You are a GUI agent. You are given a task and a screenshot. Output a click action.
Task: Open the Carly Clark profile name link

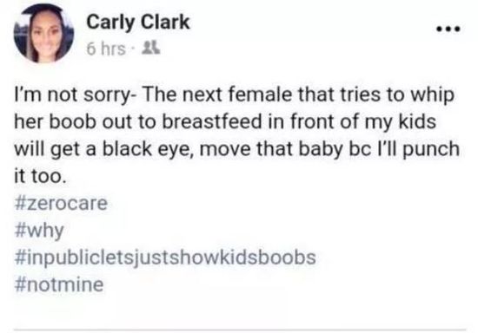[138, 22]
